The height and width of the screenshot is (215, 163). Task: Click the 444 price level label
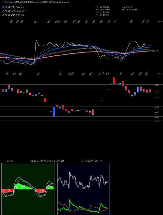(157, 117)
